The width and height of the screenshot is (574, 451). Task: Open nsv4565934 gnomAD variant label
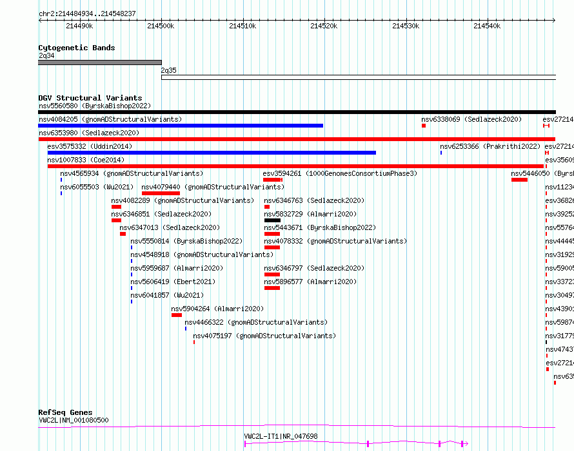132,173
